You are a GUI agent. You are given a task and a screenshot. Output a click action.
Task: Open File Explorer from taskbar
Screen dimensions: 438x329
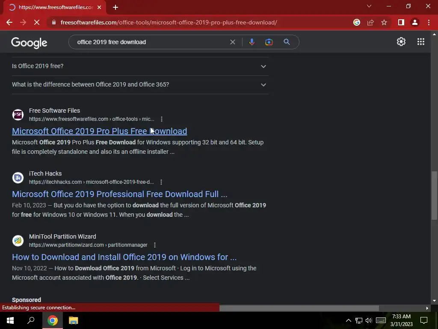(73, 320)
